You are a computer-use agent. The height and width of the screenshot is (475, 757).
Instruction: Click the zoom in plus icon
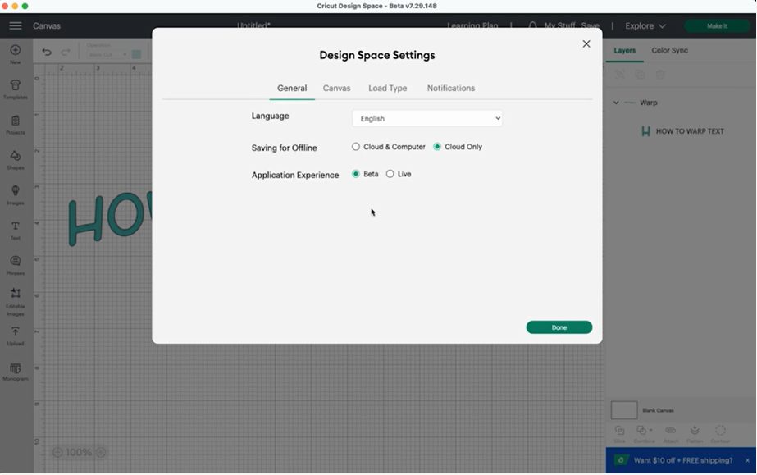pyautogui.click(x=101, y=452)
